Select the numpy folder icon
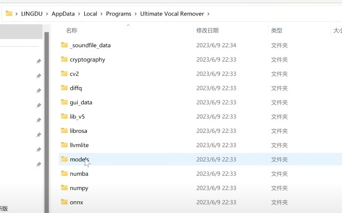342x213 pixels. pos(64,188)
